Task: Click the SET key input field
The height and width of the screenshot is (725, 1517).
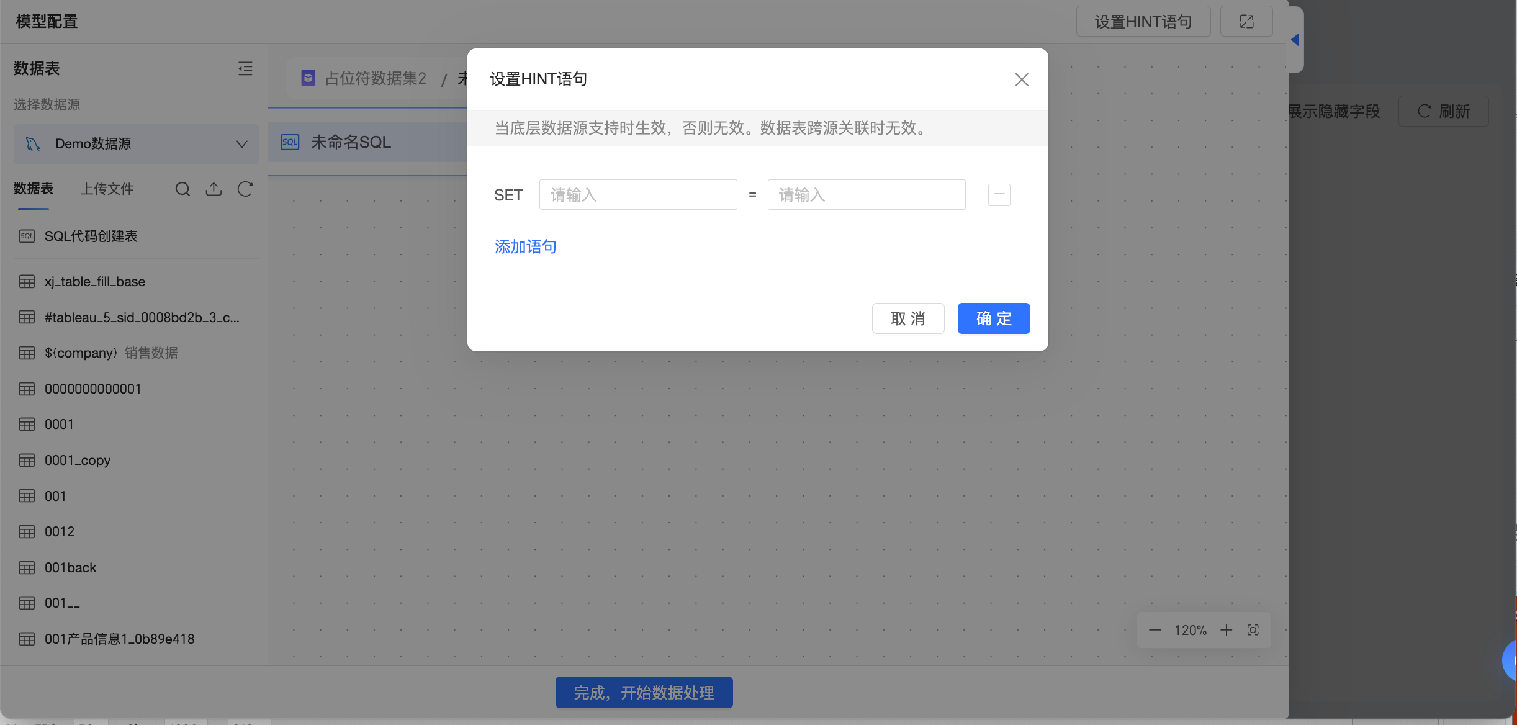Action: (637, 195)
